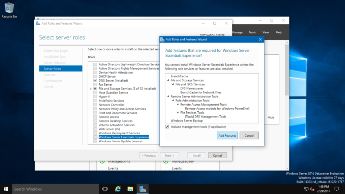This screenshot has height=194, width=345.
Task: Click the Add Features button
Action: click(227, 136)
